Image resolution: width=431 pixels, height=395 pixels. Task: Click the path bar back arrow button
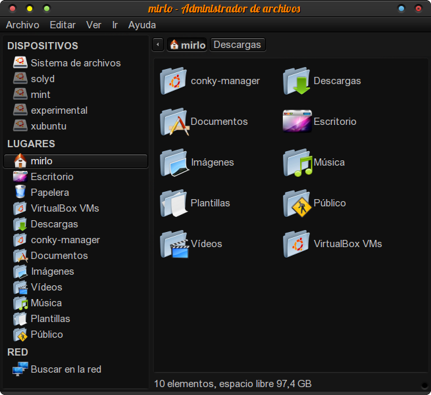coord(158,45)
